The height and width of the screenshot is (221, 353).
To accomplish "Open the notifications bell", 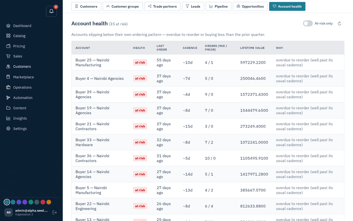I will (x=51, y=11).
